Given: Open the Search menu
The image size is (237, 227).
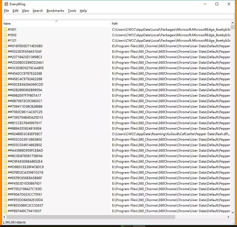Looking at the screenshot, I should click(38, 11).
